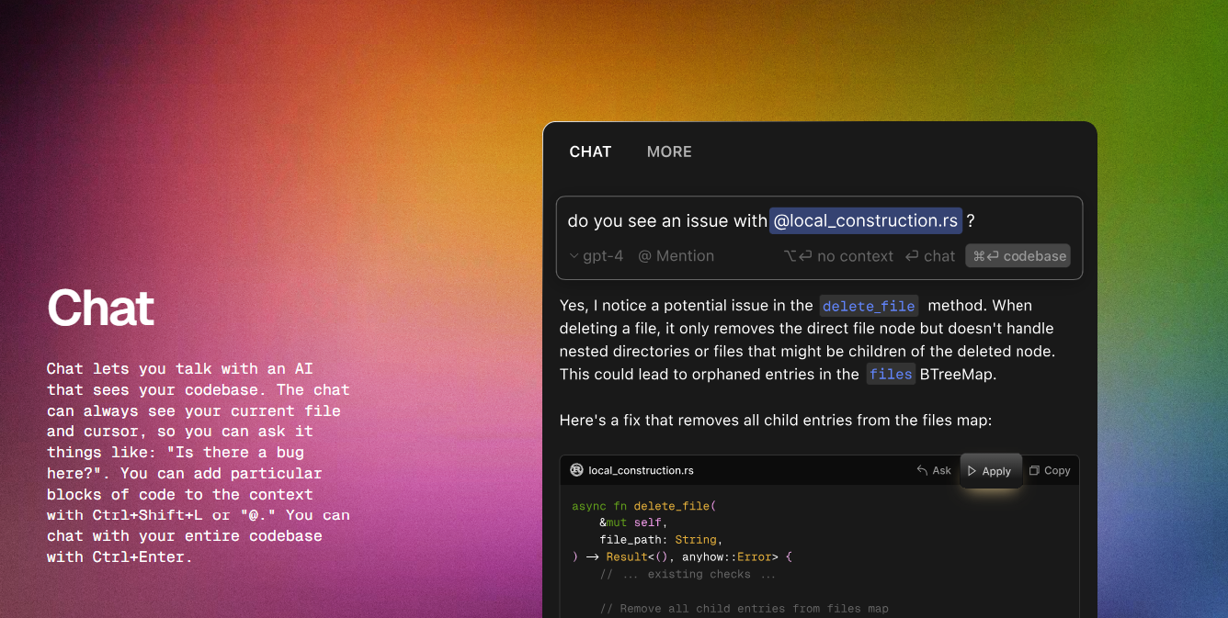1228x618 pixels.
Task: Click the @local_construction.rs mention chip
Action: (866, 220)
